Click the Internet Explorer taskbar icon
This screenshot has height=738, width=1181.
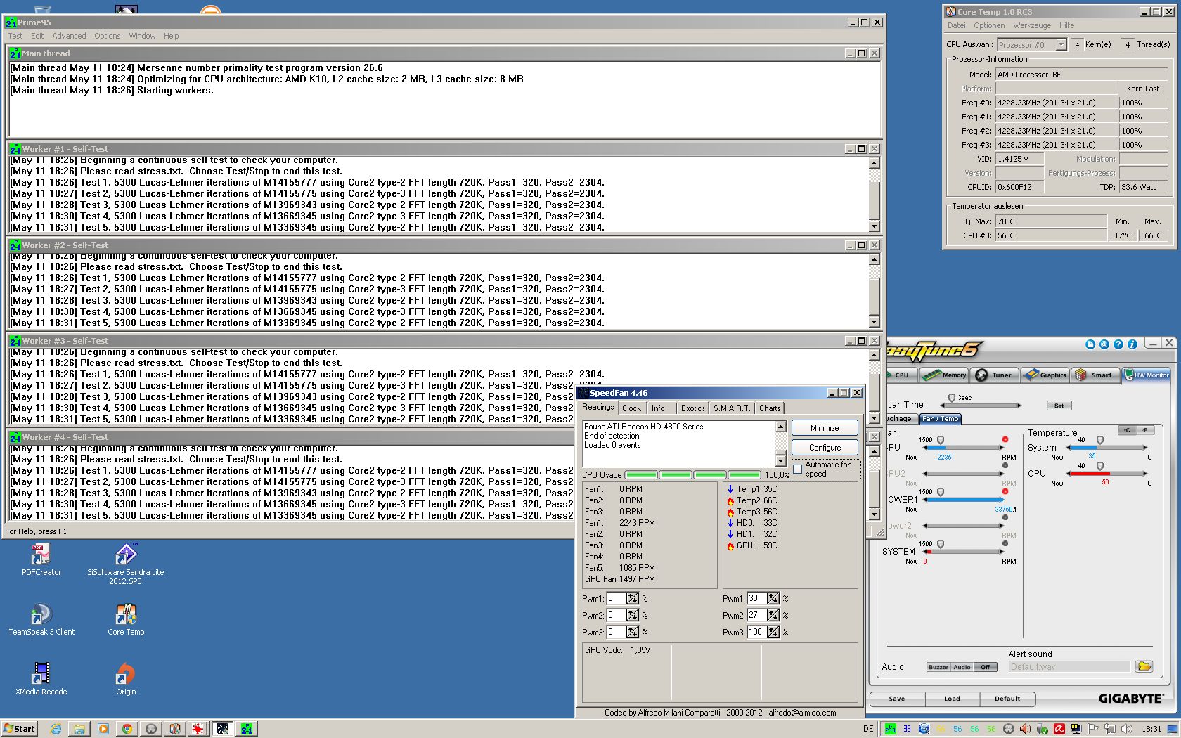coord(56,729)
